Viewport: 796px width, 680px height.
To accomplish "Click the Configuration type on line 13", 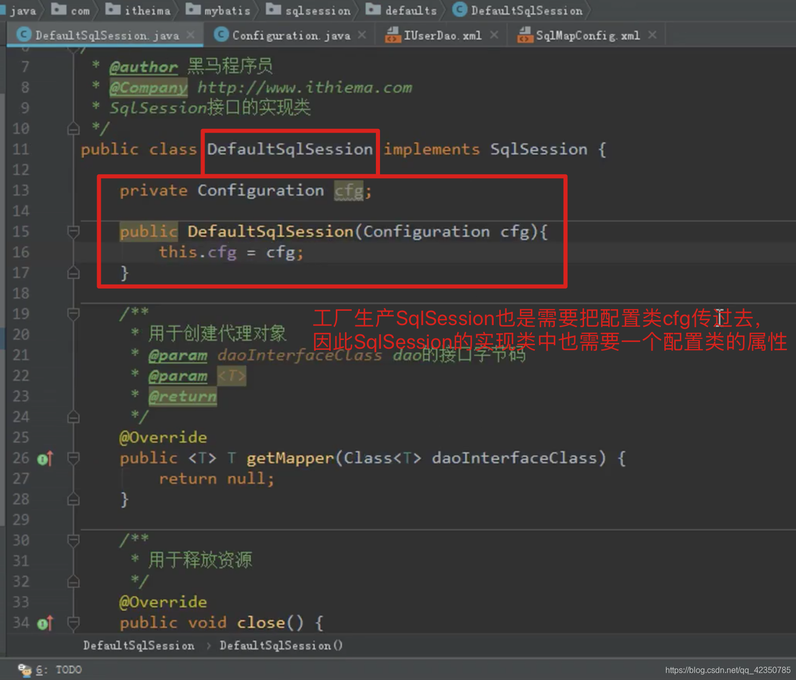I will tap(261, 191).
